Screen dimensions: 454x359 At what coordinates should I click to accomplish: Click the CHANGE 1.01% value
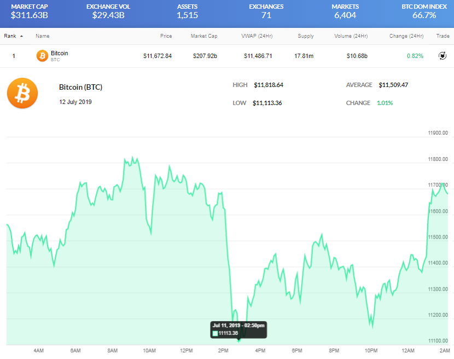tap(385, 103)
